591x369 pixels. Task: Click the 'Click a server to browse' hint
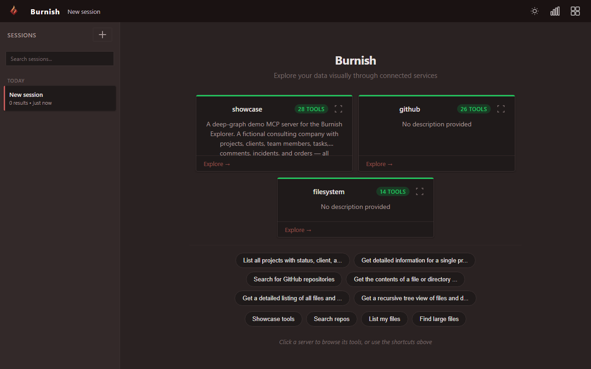(x=356, y=342)
